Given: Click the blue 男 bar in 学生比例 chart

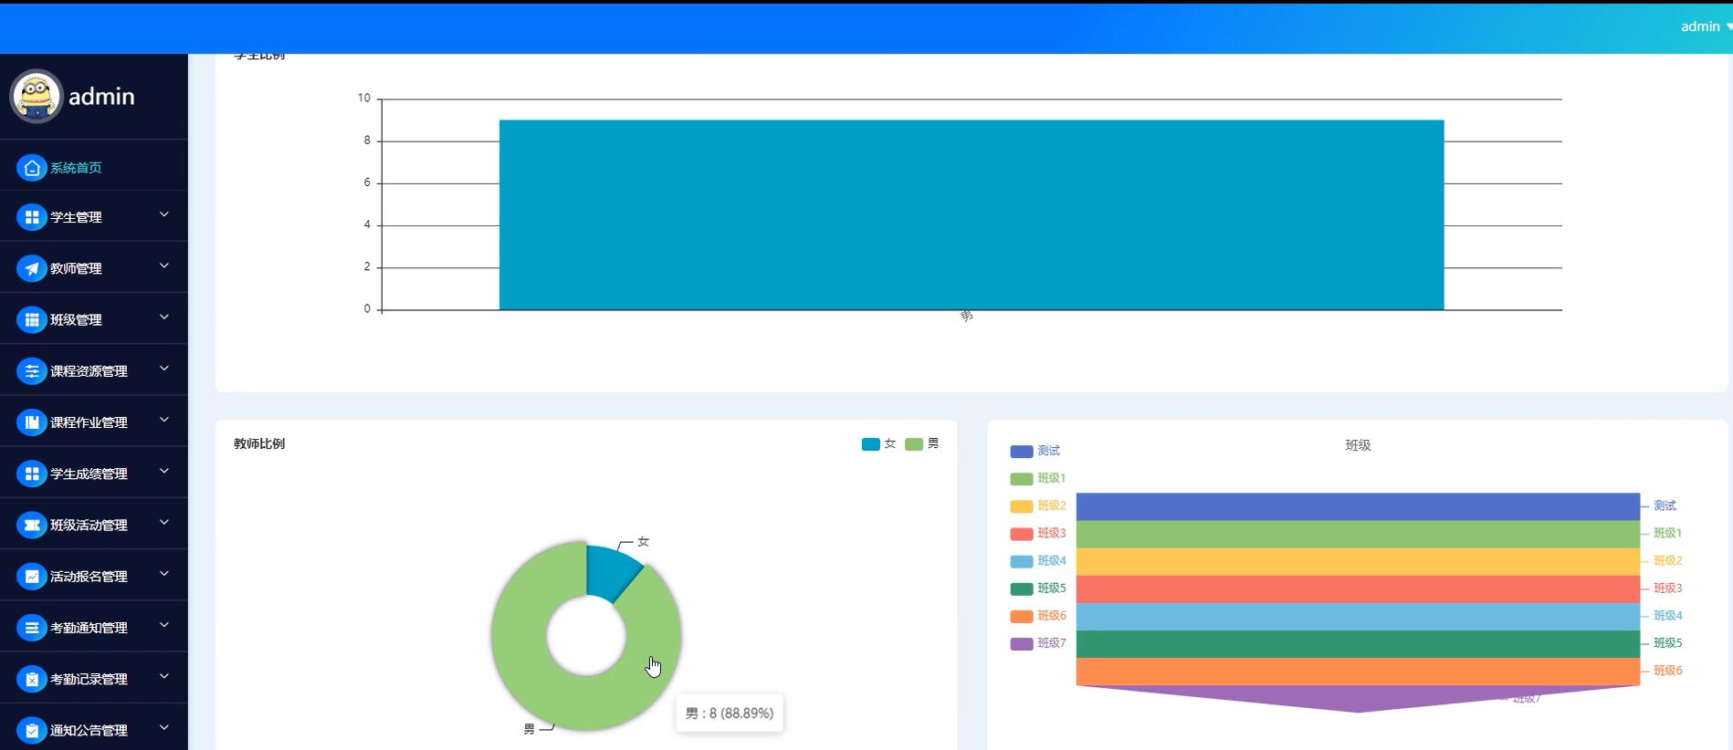Looking at the screenshot, I should point(972,214).
